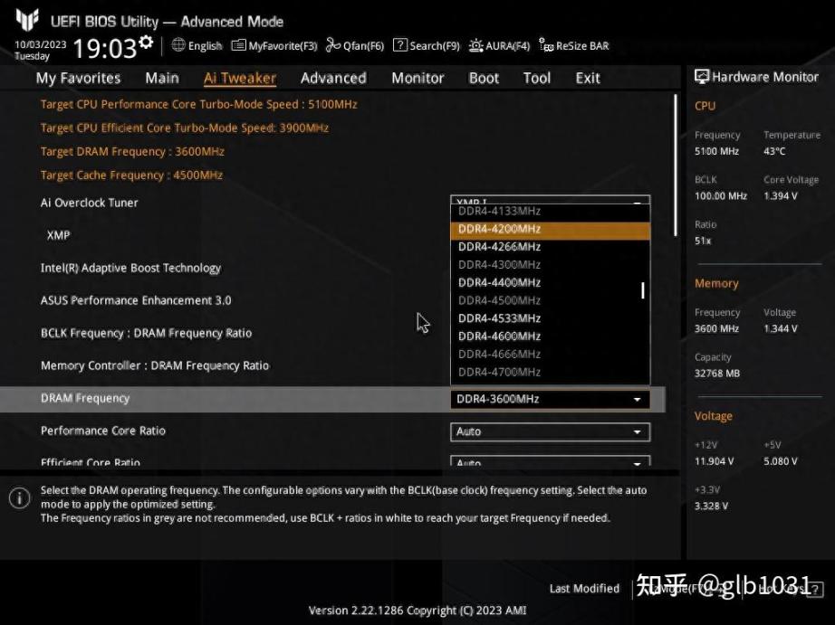Select DDR4-4666MHz entry
The height and width of the screenshot is (625, 835).
tap(550, 355)
